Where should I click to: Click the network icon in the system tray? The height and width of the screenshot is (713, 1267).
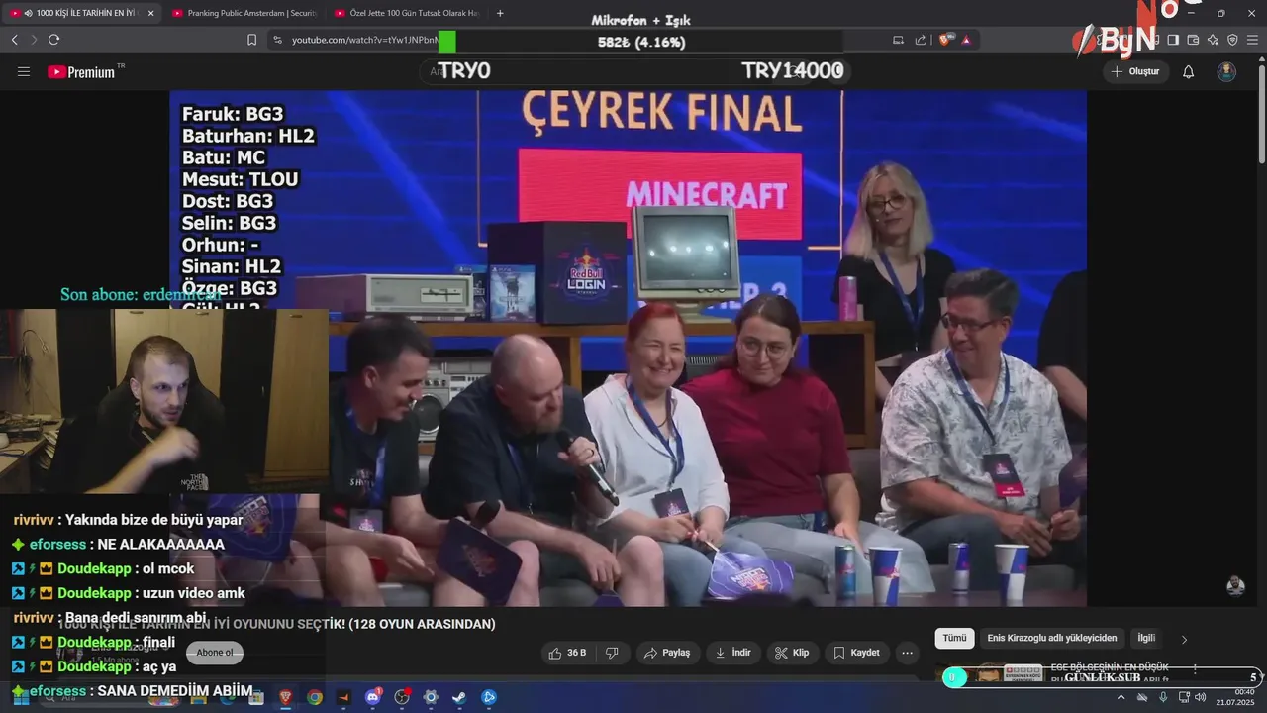point(1184,697)
